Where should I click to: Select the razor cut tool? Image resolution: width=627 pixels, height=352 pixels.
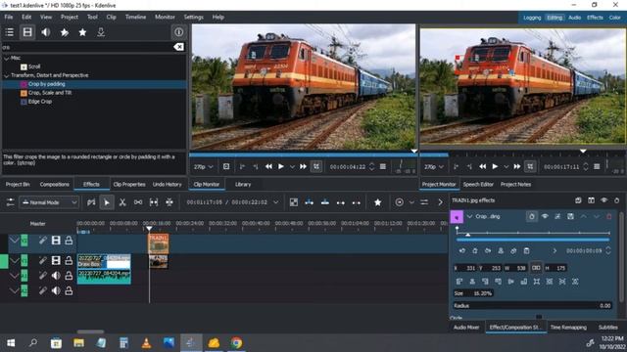122,202
